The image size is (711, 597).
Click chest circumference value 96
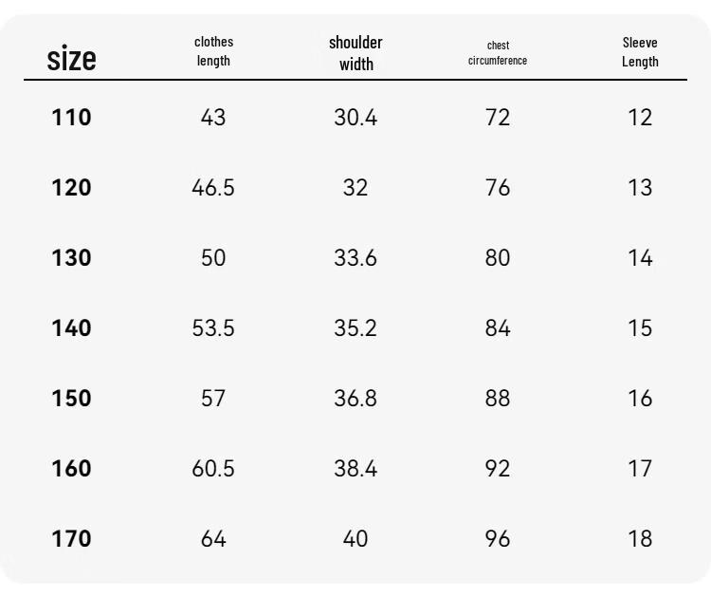pyautogui.click(x=498, y=539)
